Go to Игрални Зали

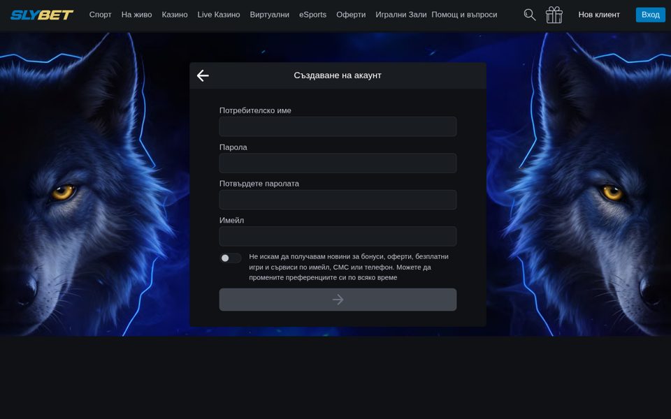401,15
